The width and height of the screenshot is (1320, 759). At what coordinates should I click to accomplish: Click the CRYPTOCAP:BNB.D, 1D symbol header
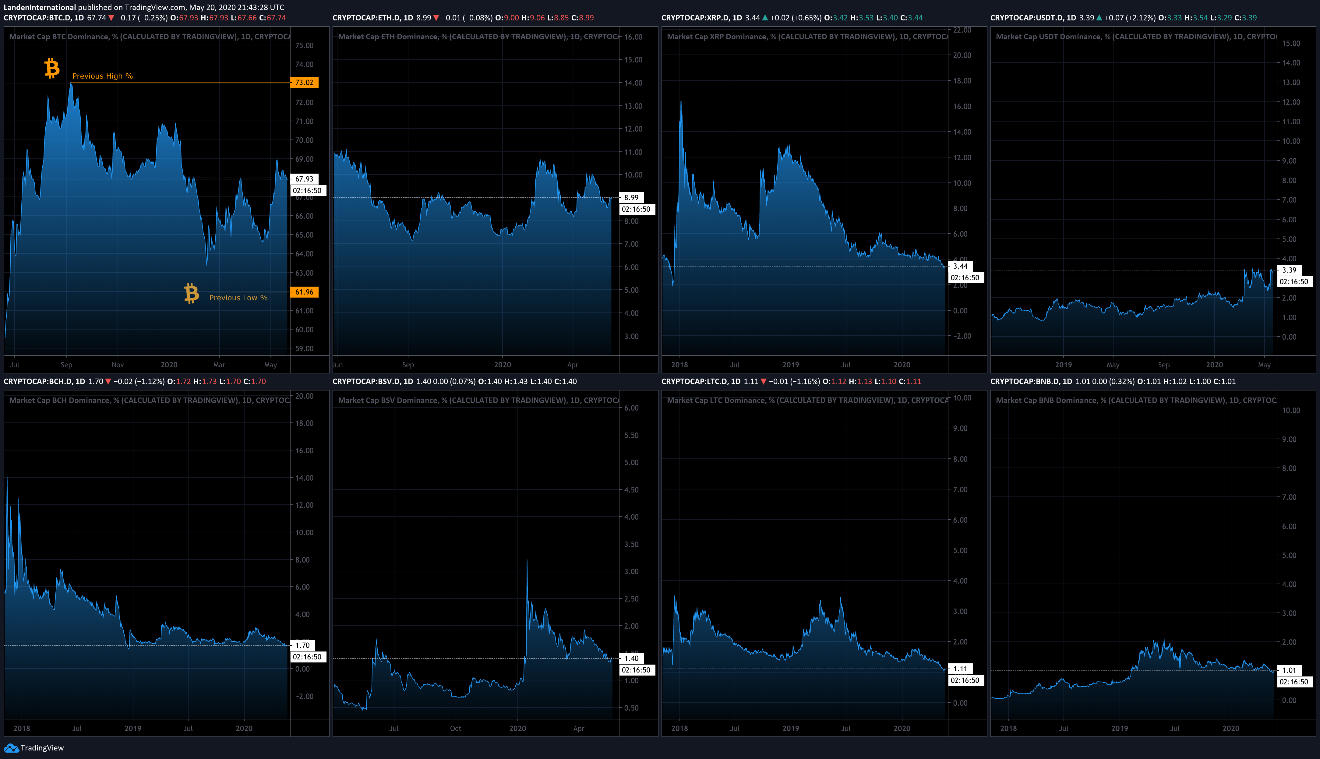(1031, 382)
